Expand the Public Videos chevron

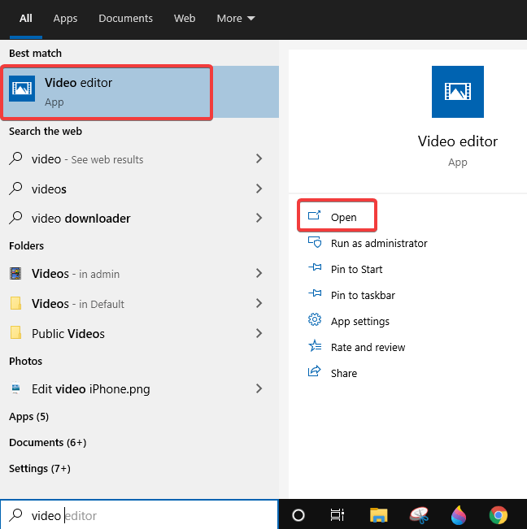259,333
